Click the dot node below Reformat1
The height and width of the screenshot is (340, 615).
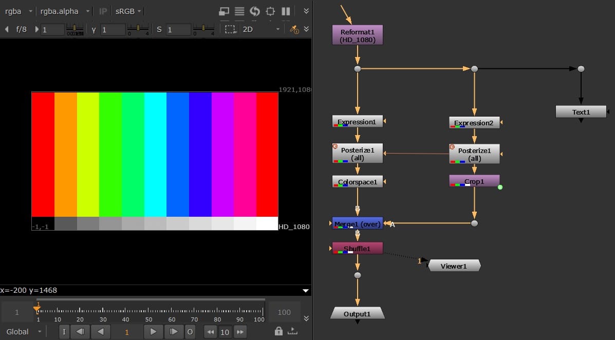pos(357,69)
